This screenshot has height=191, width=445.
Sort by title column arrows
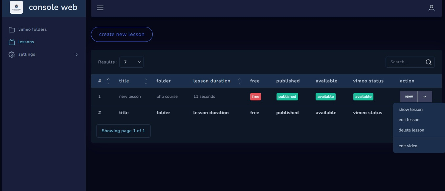(x=146, y=81)
